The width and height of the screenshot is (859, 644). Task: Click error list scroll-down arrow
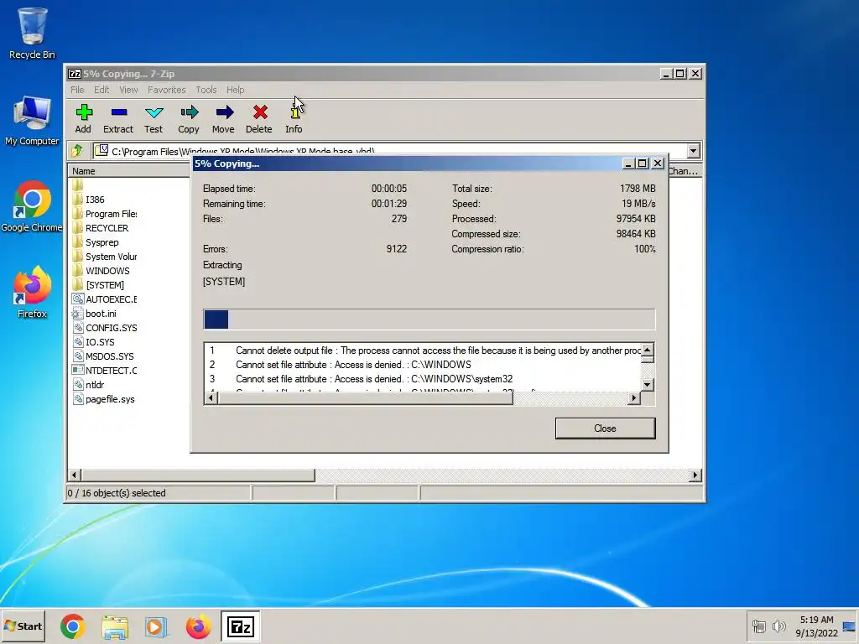pos(647,384)
